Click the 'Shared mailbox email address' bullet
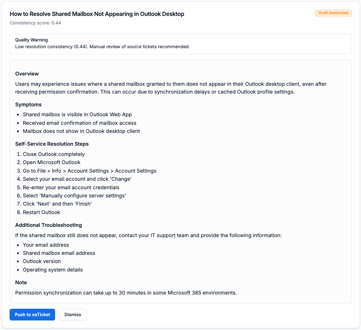Screen dimensions: 361x330 tap(59, 253)
